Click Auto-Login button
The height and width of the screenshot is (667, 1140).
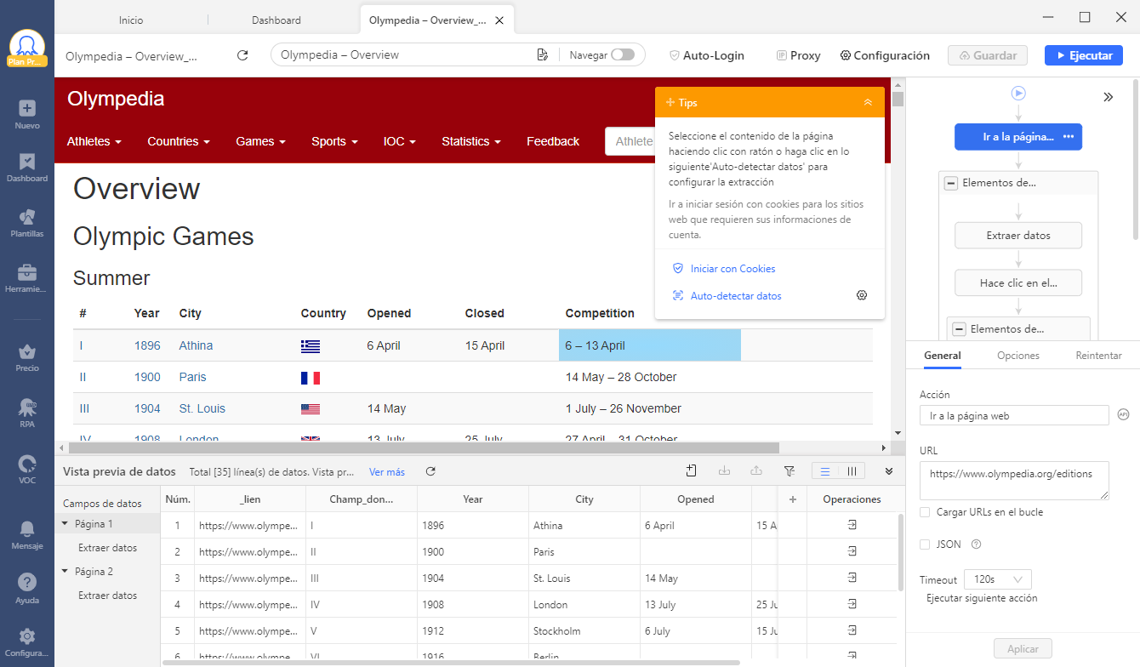coord(707,55)
